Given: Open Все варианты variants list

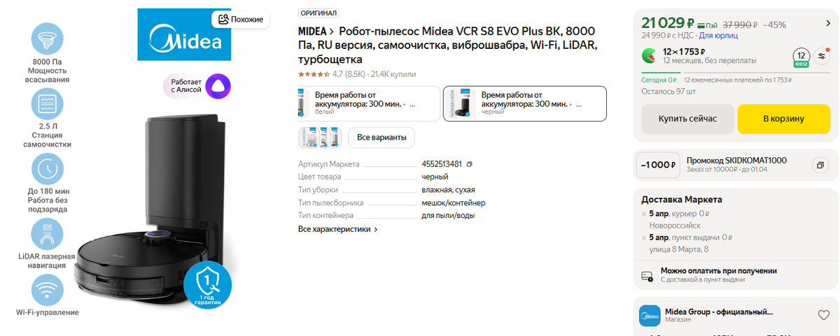Looking at the screenshot, I should click(381, 138).
